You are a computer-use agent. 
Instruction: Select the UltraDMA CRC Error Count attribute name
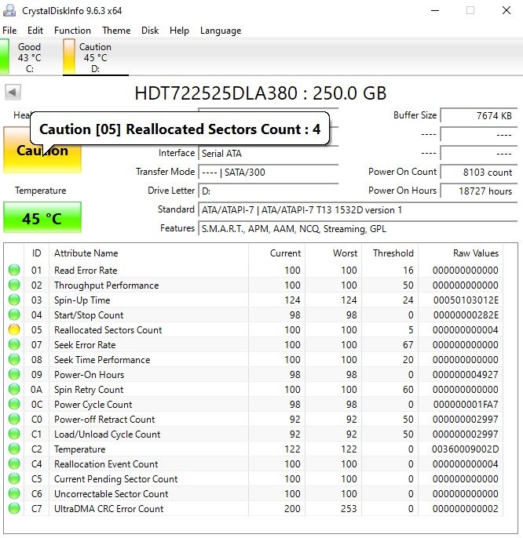click(x=108, y=508)
